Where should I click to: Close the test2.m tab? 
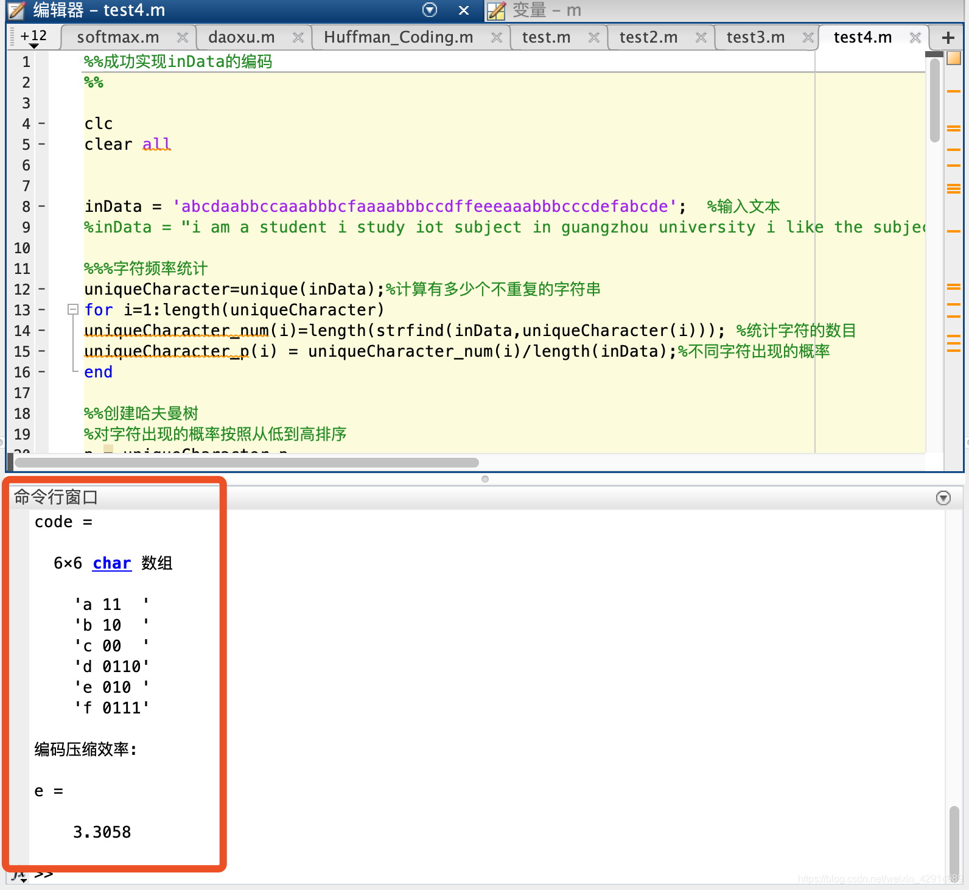[701, 38]
